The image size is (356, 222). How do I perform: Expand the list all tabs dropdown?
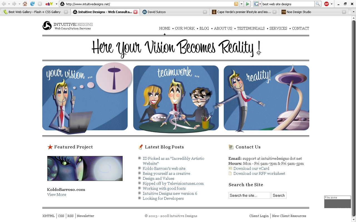coord(353,12)
